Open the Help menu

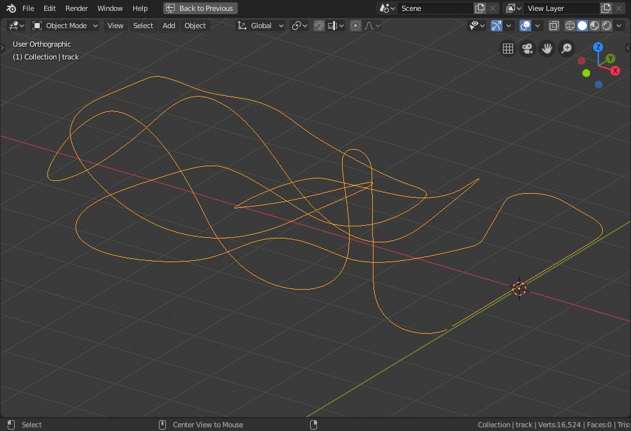coord(140,8)
